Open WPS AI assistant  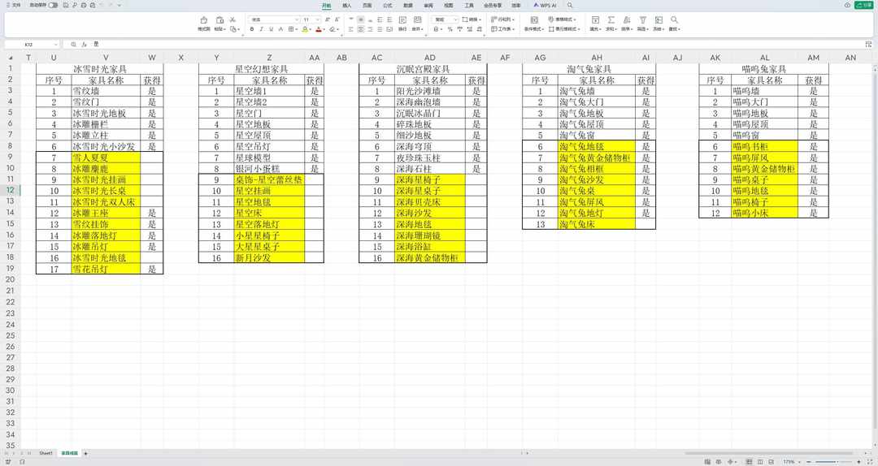click(545, 5)
